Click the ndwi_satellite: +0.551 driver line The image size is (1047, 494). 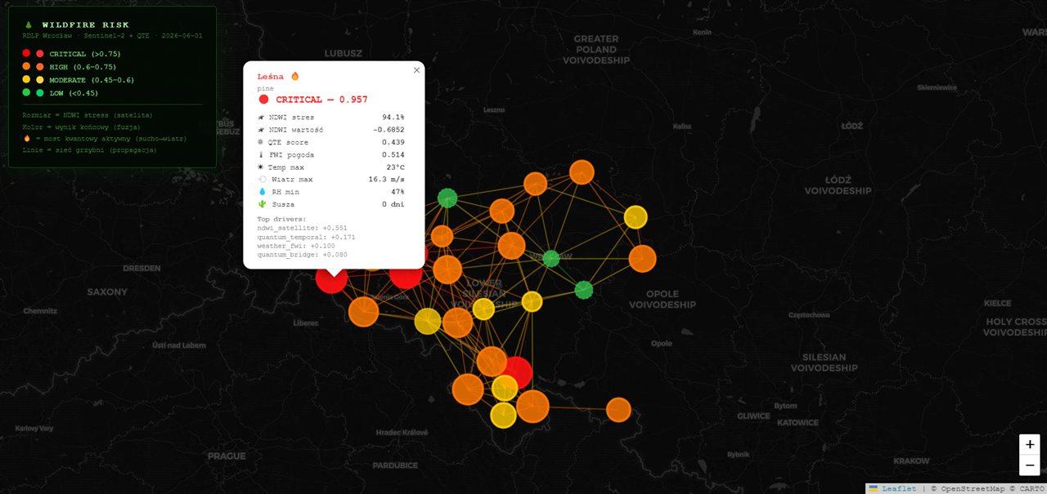(302, 228)
